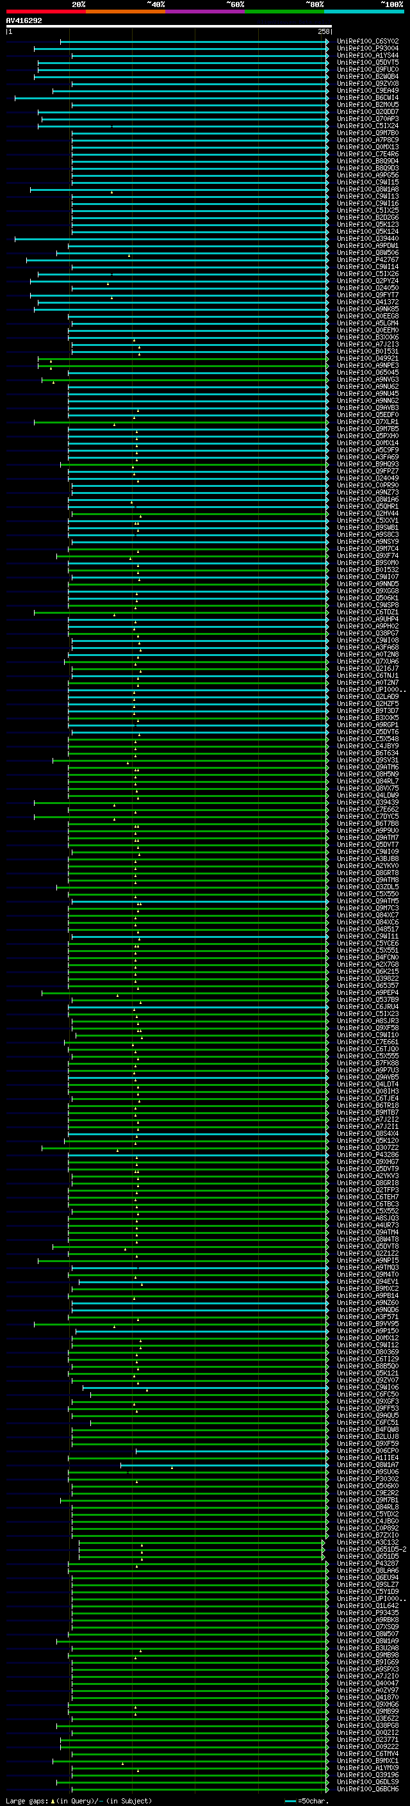Choose hit UniRef100_Q6K215
Image resolution: width=410 pixels, height=1806 pixels.
pyautogui.click(x=368, y=972)
